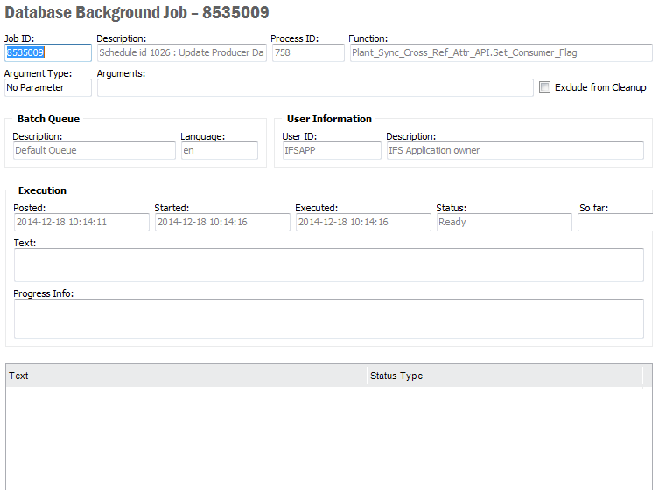Focus the Function field
This screenshot has height=490, width=659.
coord(500,53)
